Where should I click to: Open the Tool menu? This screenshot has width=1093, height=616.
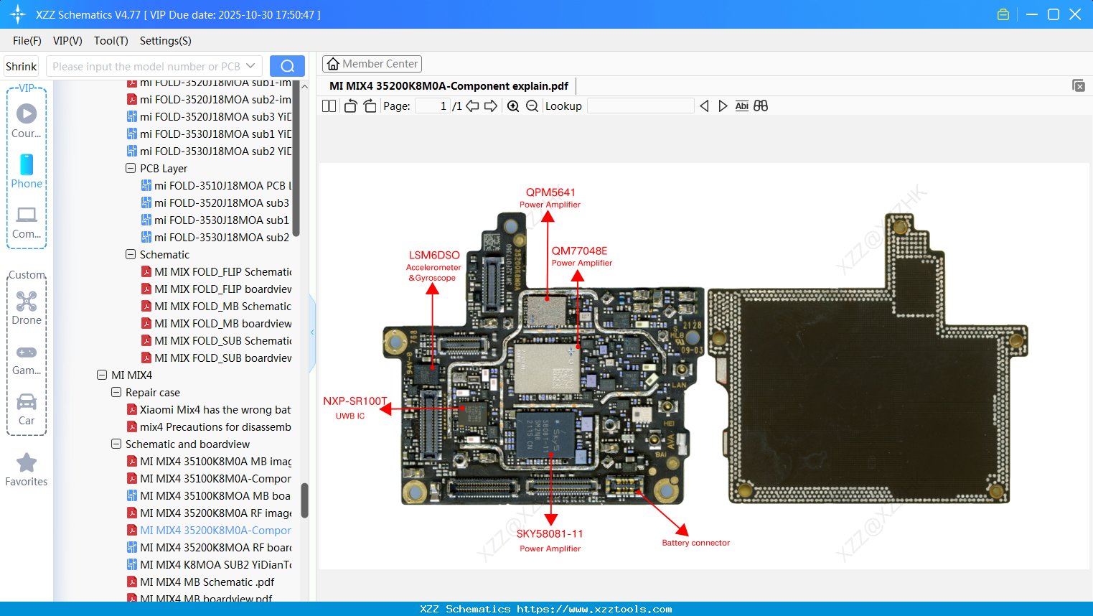pyautogui.click(x=111, y=41)
